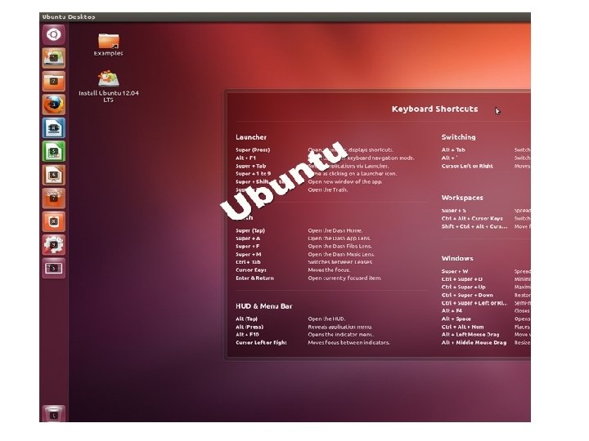Image resolution: width=589 pixels, height=441 pixels.
Task: Click the Windows section heading
Action: (457, 258)
